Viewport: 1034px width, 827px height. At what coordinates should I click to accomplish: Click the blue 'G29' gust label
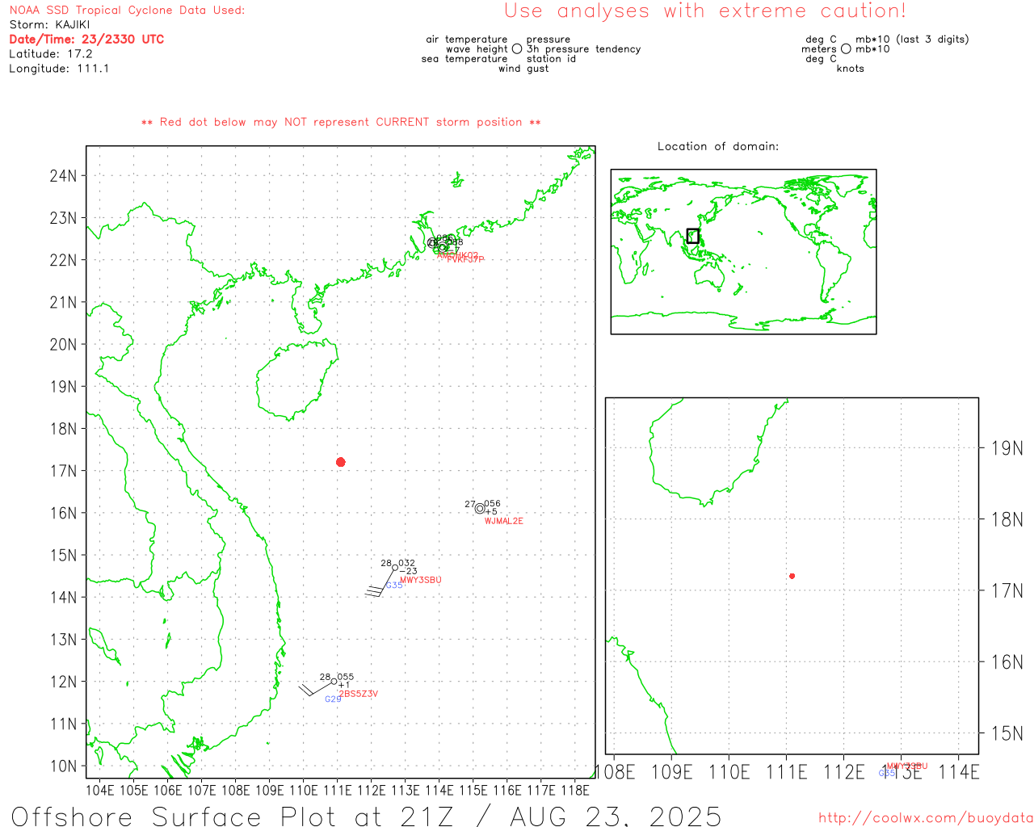coord(333,699)
